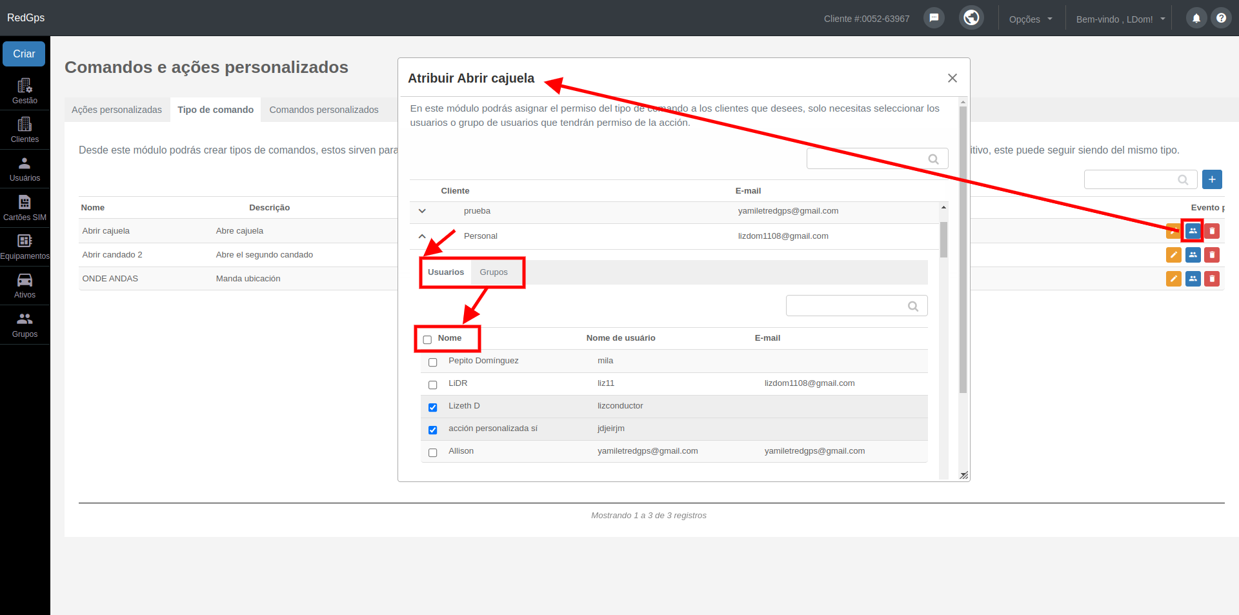1239x615 pixels.
Task: Open the Gestão sidebar section
Action: click(x=25, y=91)
